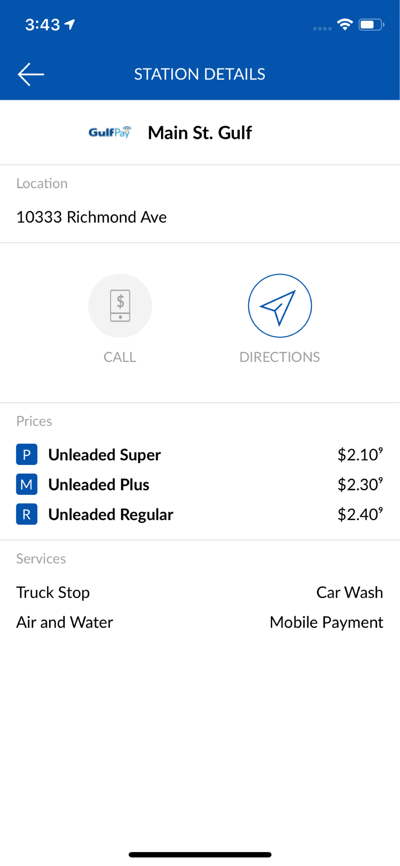Image resolution: width=400 pixels, height=866 pixels.
Task: Tap the DIRECTIONS arrow icon
Action: coord(280,306)
